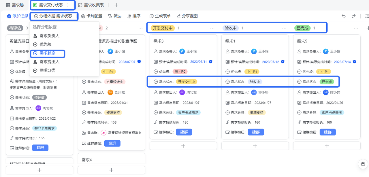369x177 pixels.
Task: Click 添加记录 to add a record
Action: 18,16
